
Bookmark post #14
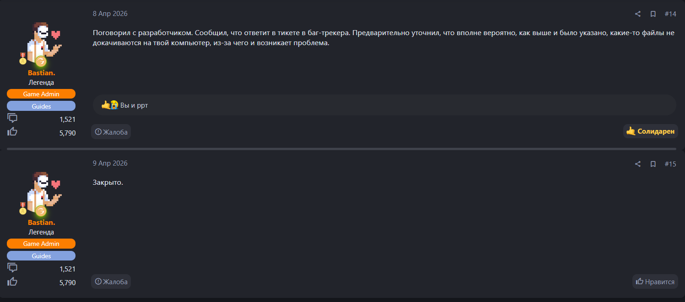(653, 14)
